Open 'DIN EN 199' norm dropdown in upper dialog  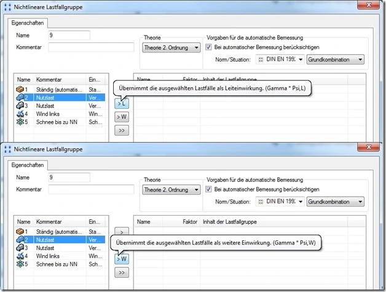280,60
